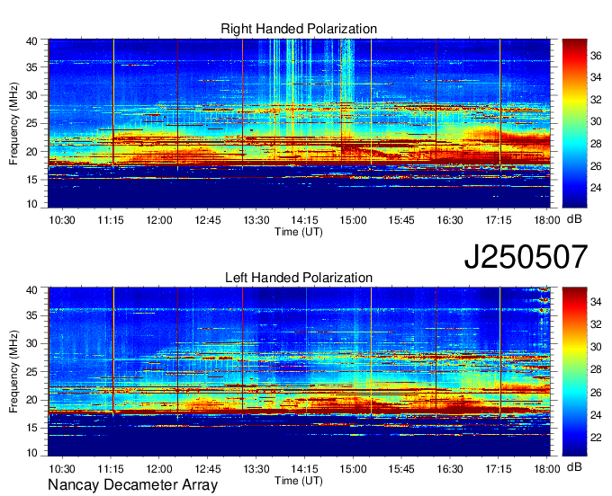
Task: Click 14:15 tick on left-handed plot time axis
Action: (x=305, y=469)
